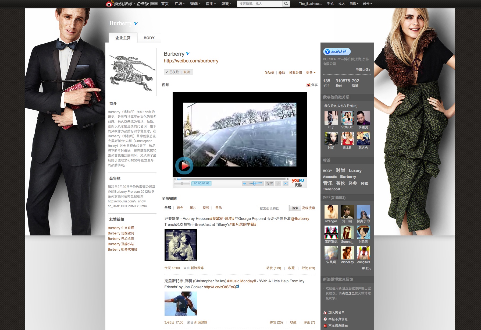Click the Youku logo beside video controls

point(298,182)
